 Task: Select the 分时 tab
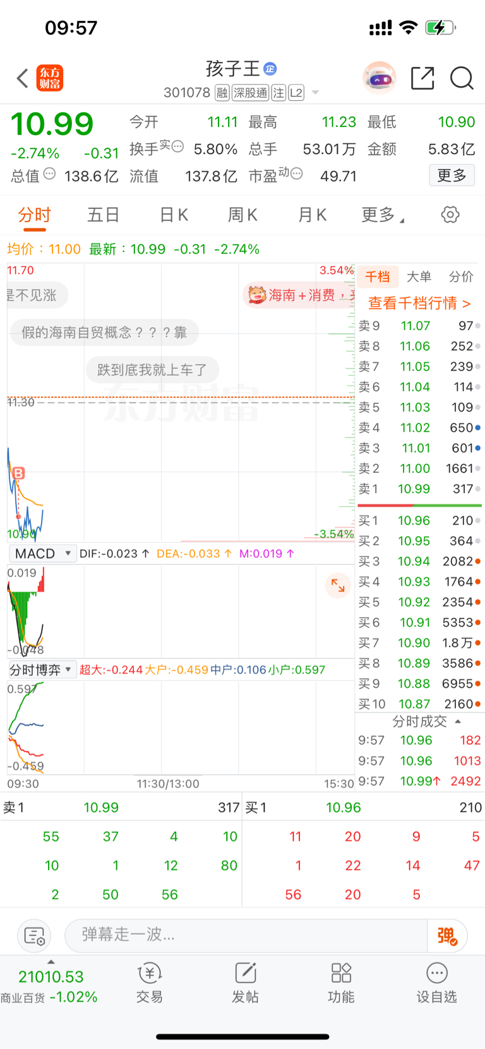(x=34, y=215)
